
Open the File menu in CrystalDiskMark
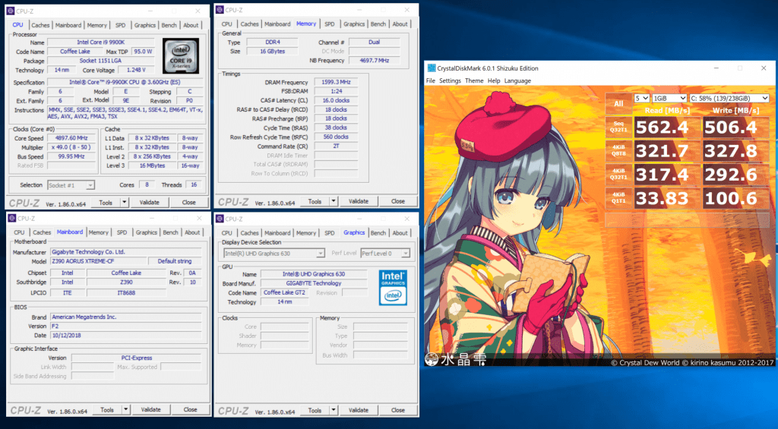(430, 80)
